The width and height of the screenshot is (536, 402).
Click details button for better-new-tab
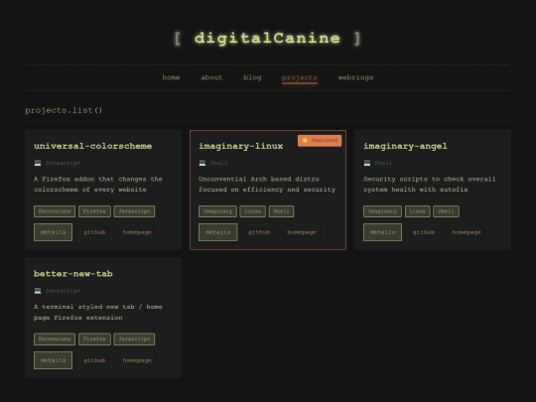(x=53, y=360)
